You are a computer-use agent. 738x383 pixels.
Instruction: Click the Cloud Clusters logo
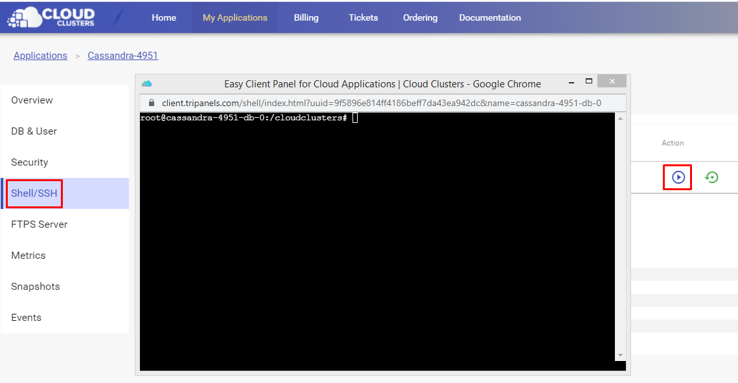pos(51,17)
